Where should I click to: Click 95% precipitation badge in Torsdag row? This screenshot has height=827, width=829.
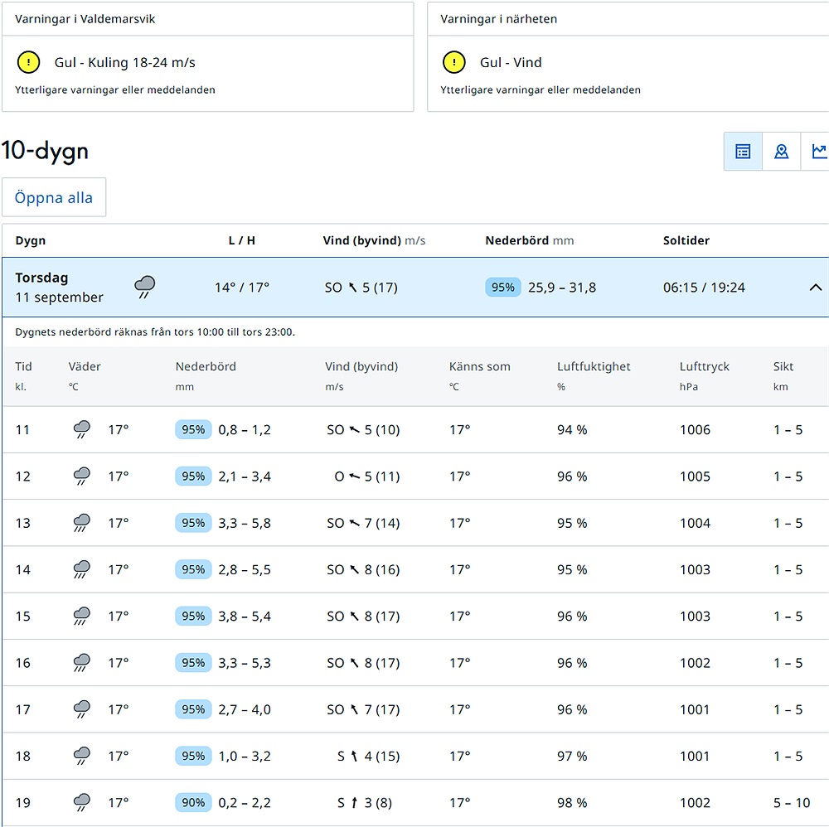503,287
